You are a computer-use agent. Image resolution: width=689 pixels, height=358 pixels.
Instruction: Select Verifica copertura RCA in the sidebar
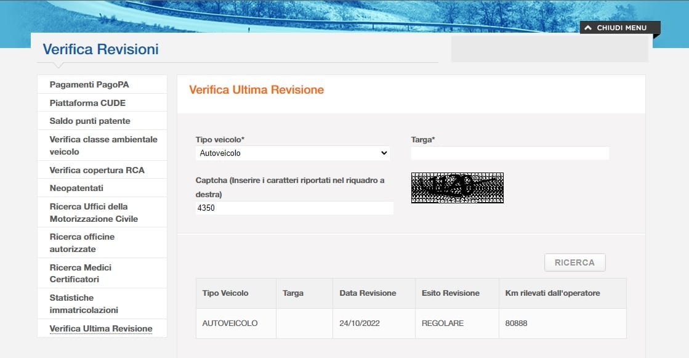click(102, 170)
